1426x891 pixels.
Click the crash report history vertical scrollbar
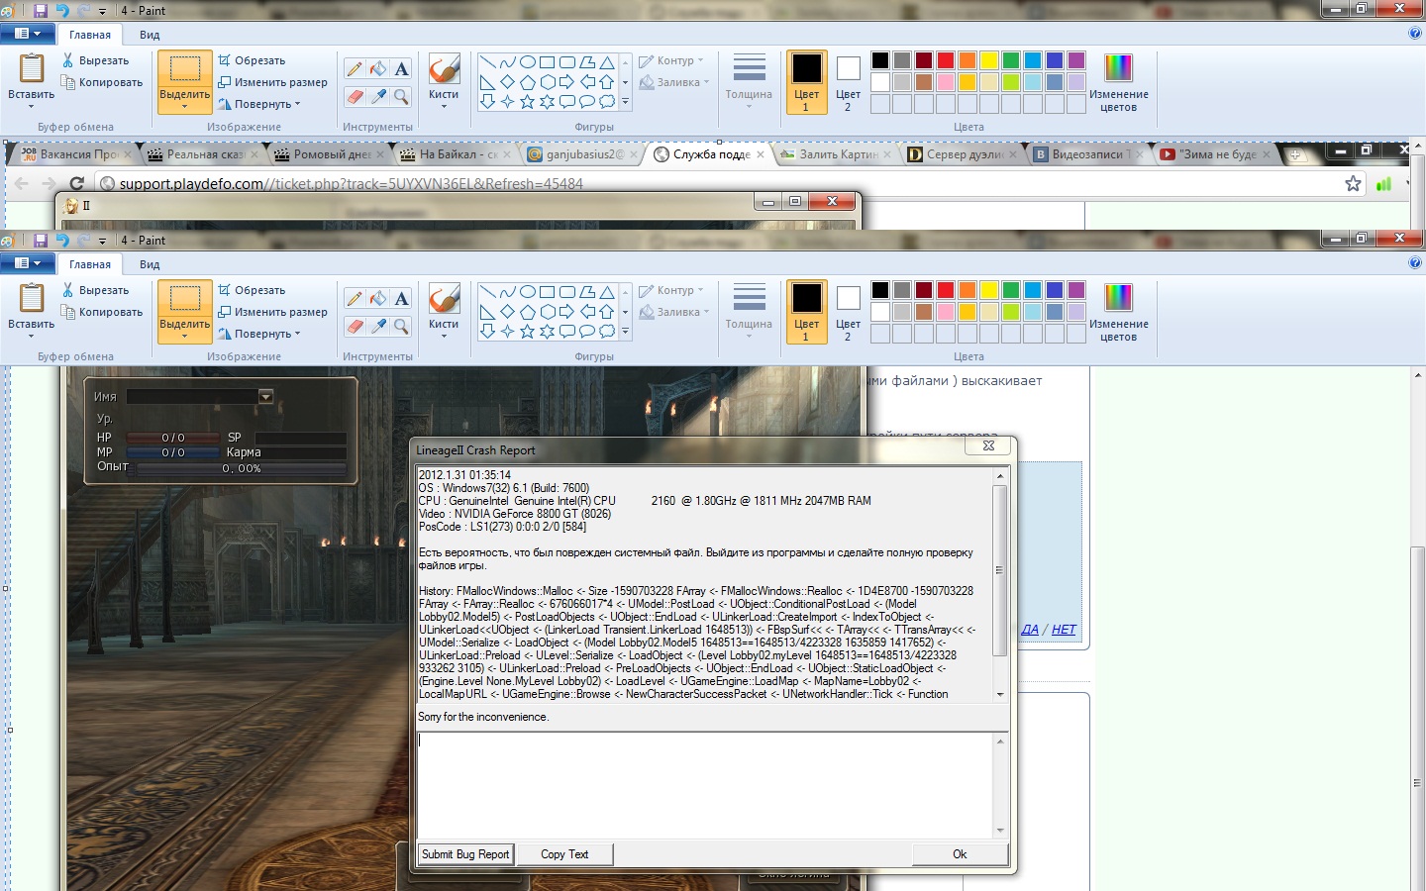1000,584
